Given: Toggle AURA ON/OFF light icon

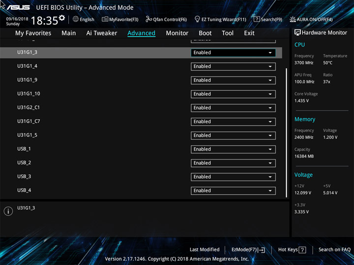Looking at the screenshot, I should [293, 19].
